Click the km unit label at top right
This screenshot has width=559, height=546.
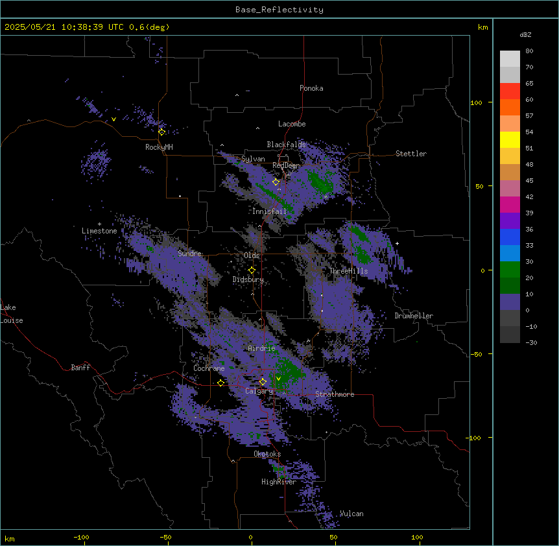482,27
